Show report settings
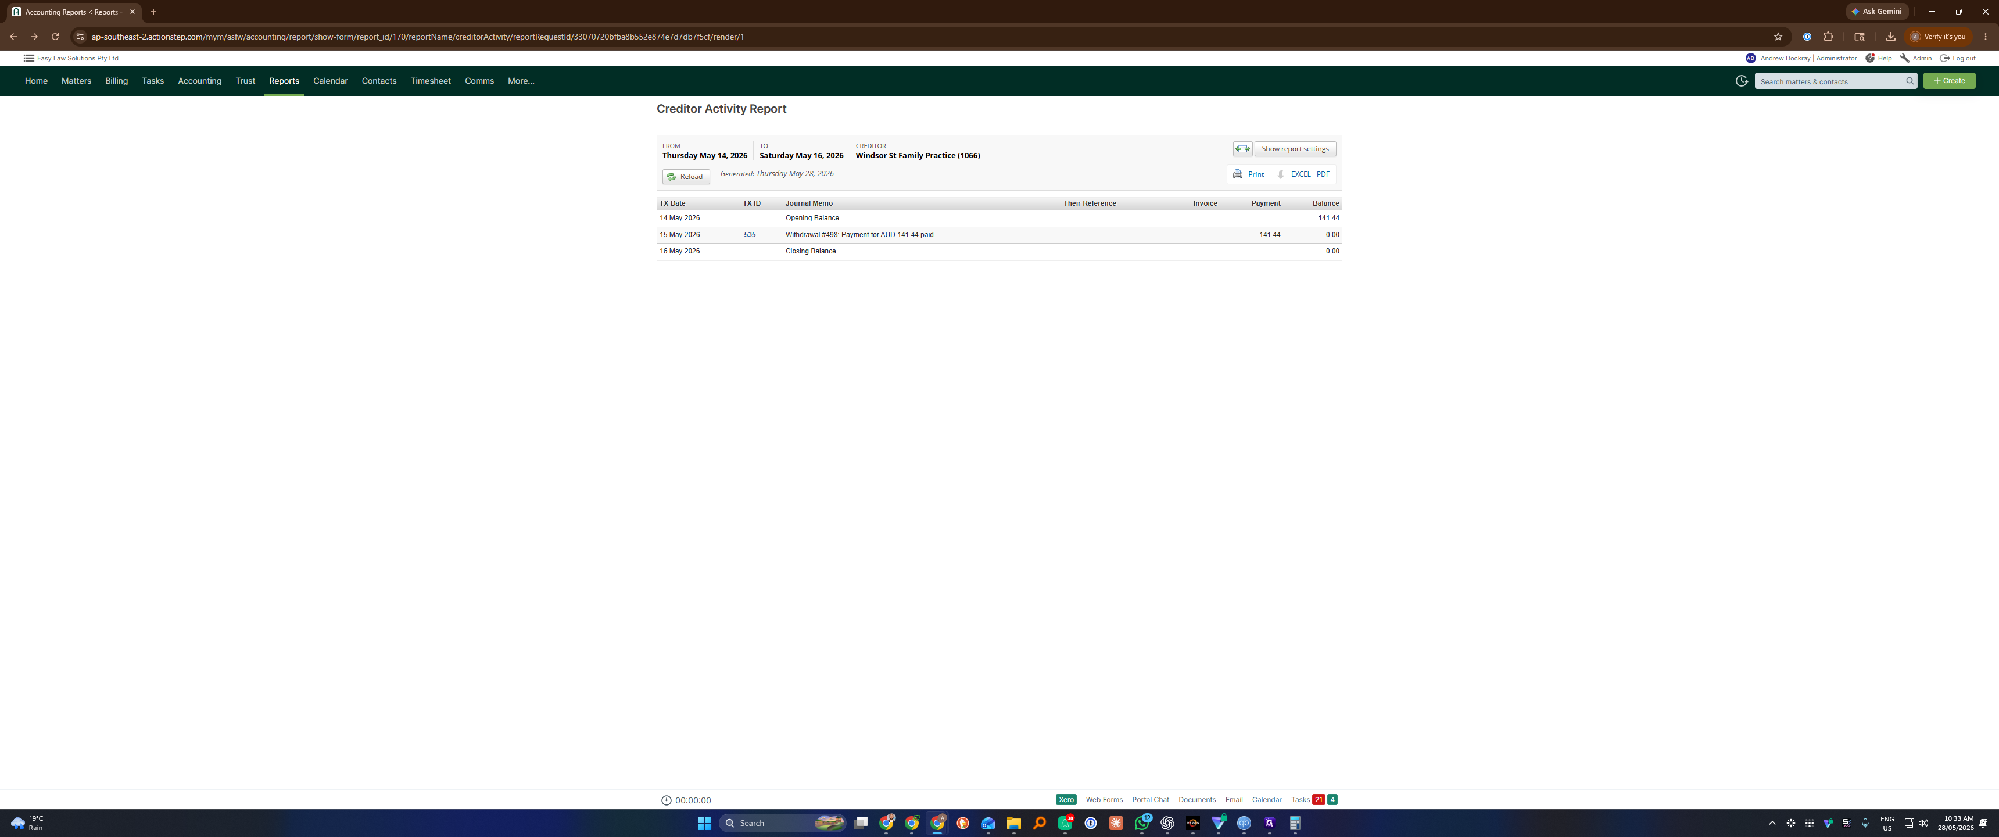 [x=1295, y=148]
